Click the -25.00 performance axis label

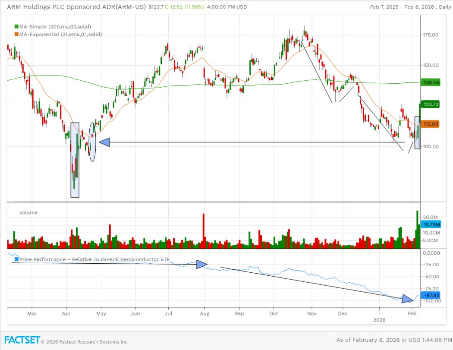[431, 265]
